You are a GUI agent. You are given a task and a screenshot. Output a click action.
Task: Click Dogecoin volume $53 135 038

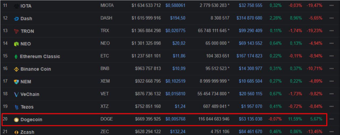click(x=250, y=119)
